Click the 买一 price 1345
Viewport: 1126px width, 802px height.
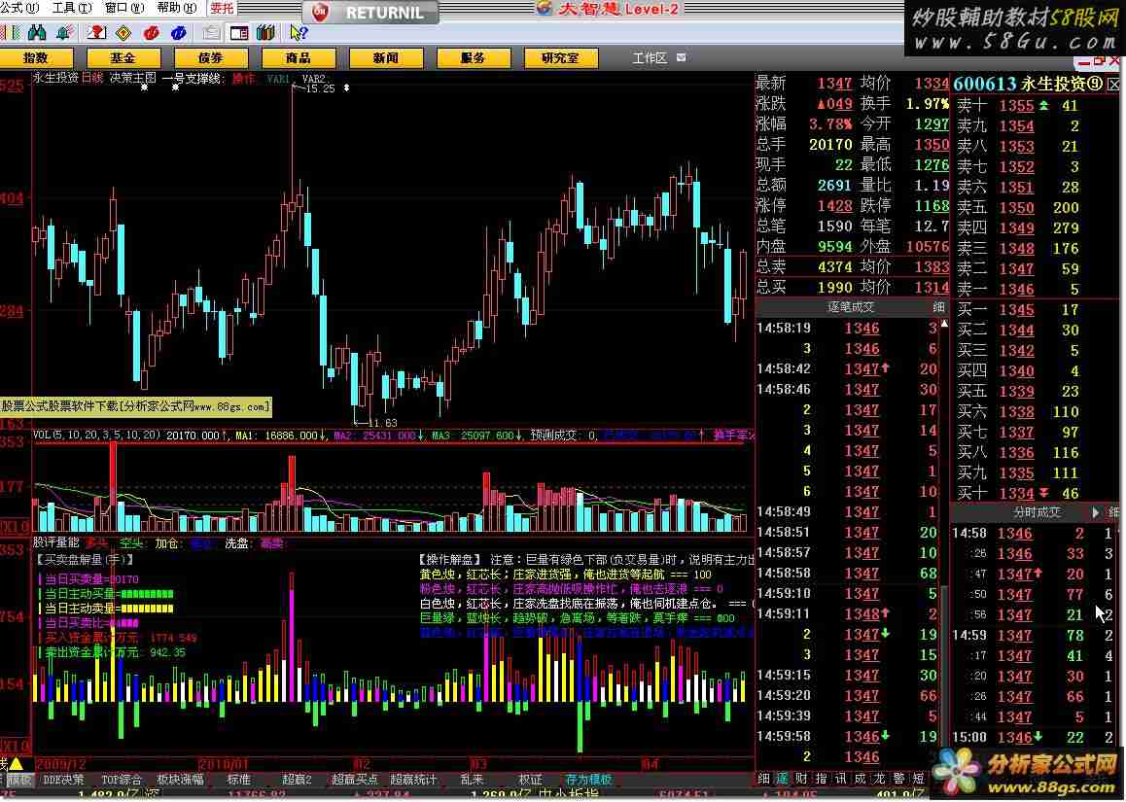click(1017, 310)
